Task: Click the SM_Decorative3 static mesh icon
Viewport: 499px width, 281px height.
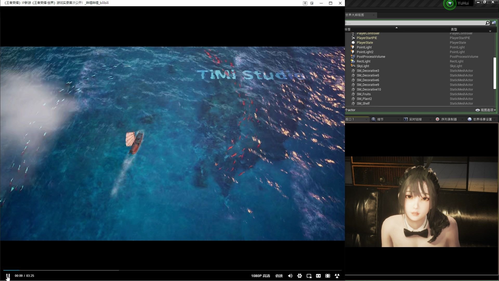Action: click(x=353, y=71)
